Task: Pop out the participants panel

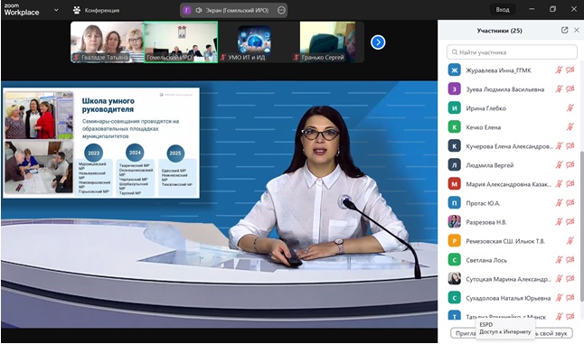Action: [564, 30]
